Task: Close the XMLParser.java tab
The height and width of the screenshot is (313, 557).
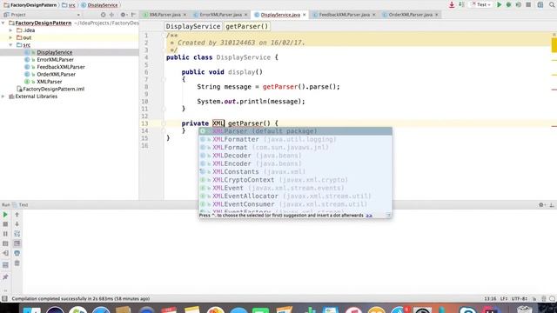Action: pyautogui.click(x=185, y=15)
